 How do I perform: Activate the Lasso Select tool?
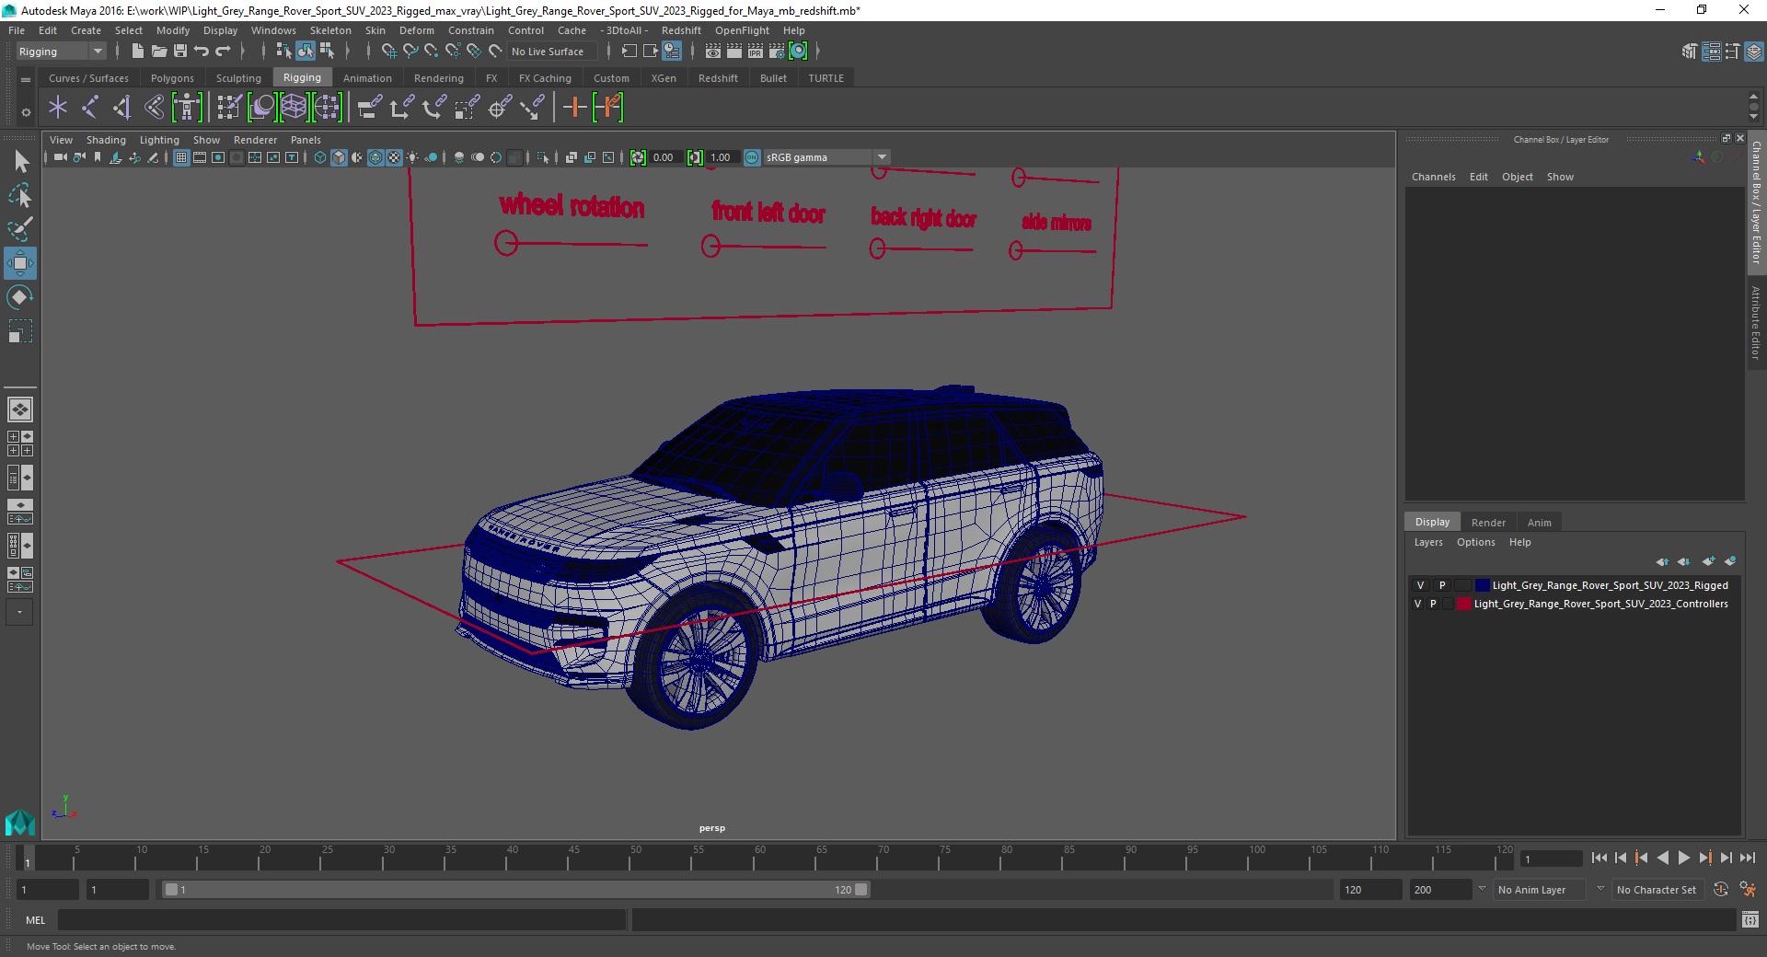(x=20, y=195)
